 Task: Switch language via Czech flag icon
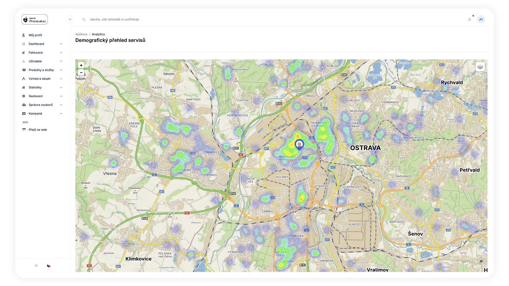coord(49,266)
